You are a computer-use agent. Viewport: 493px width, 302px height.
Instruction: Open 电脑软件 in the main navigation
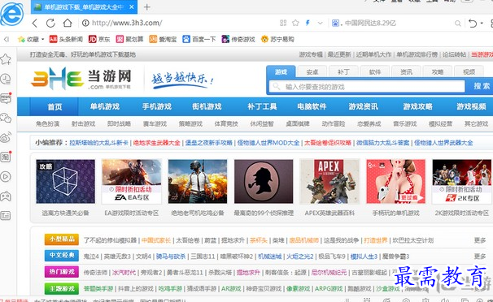[x=312, y=106]
